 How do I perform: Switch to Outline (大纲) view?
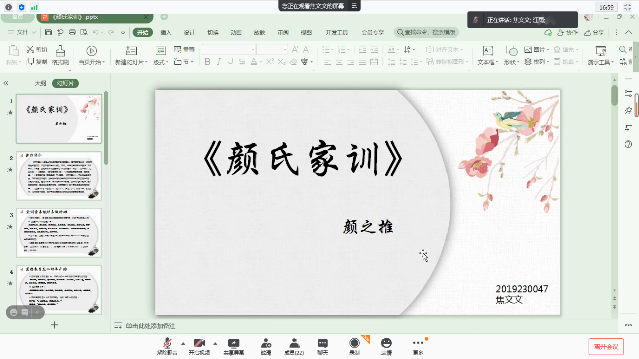(40, 83)
